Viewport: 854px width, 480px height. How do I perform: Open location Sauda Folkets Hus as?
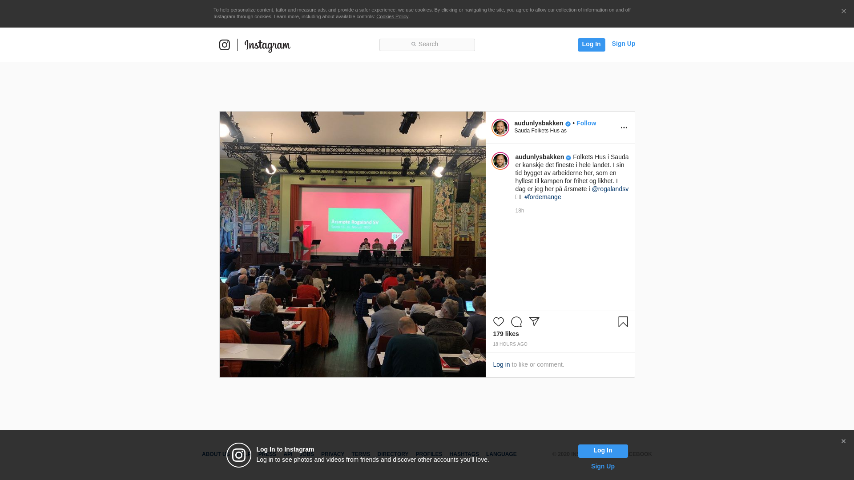pyautogui.click(x=540, y=131)
